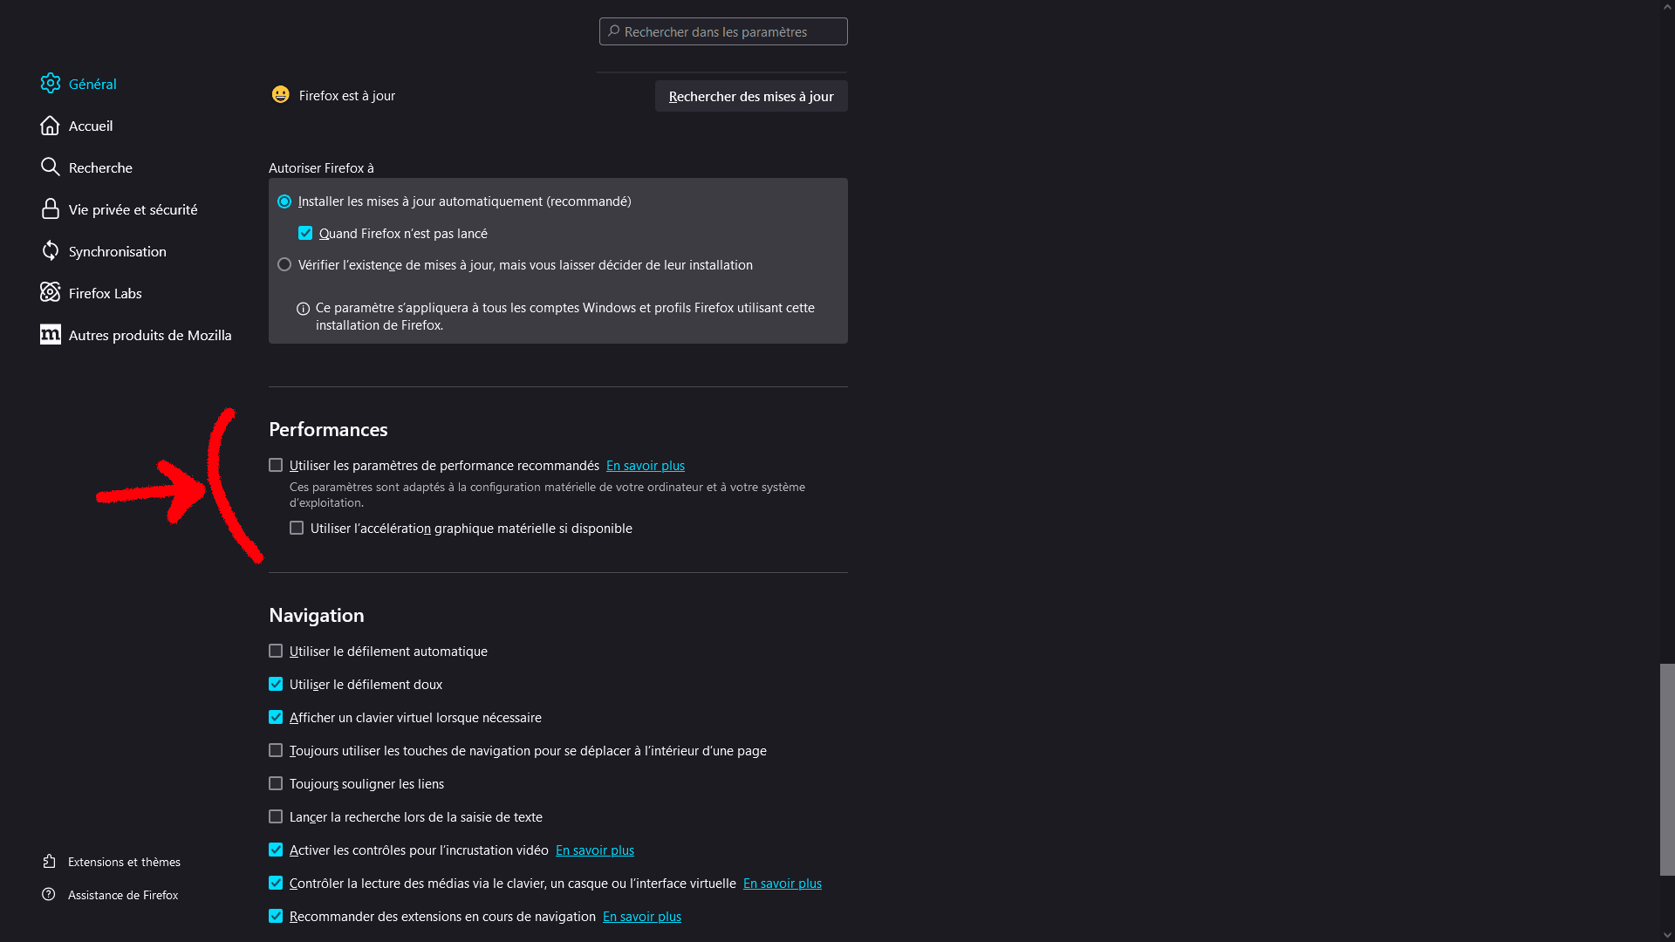The image size is (1675, 942).
Task: Click the Général gear icon
Action: click(51, 84)
